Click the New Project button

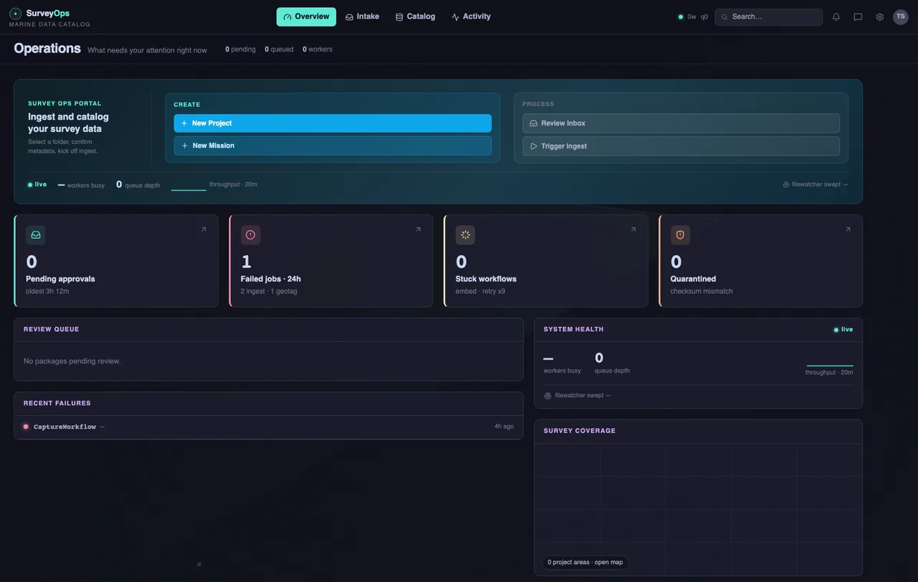tap(333, 123)
